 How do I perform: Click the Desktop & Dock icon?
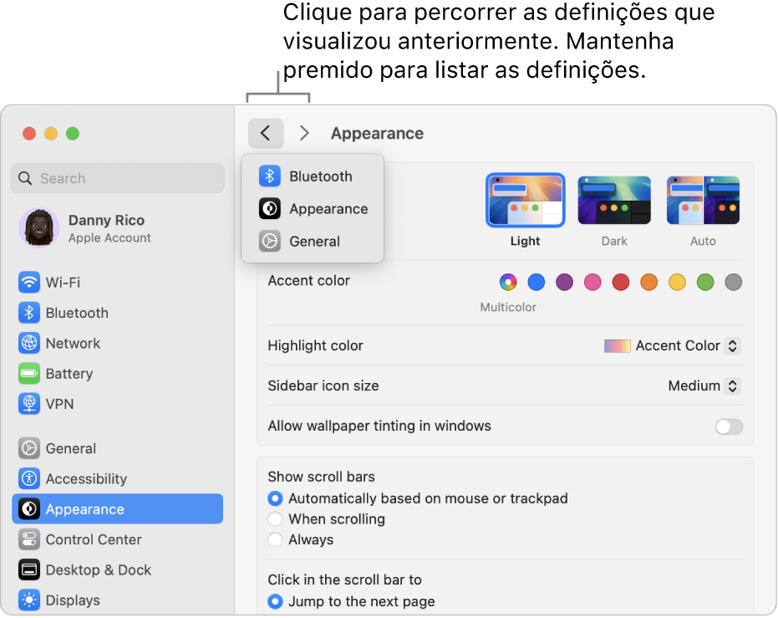[x=29, y=569]
